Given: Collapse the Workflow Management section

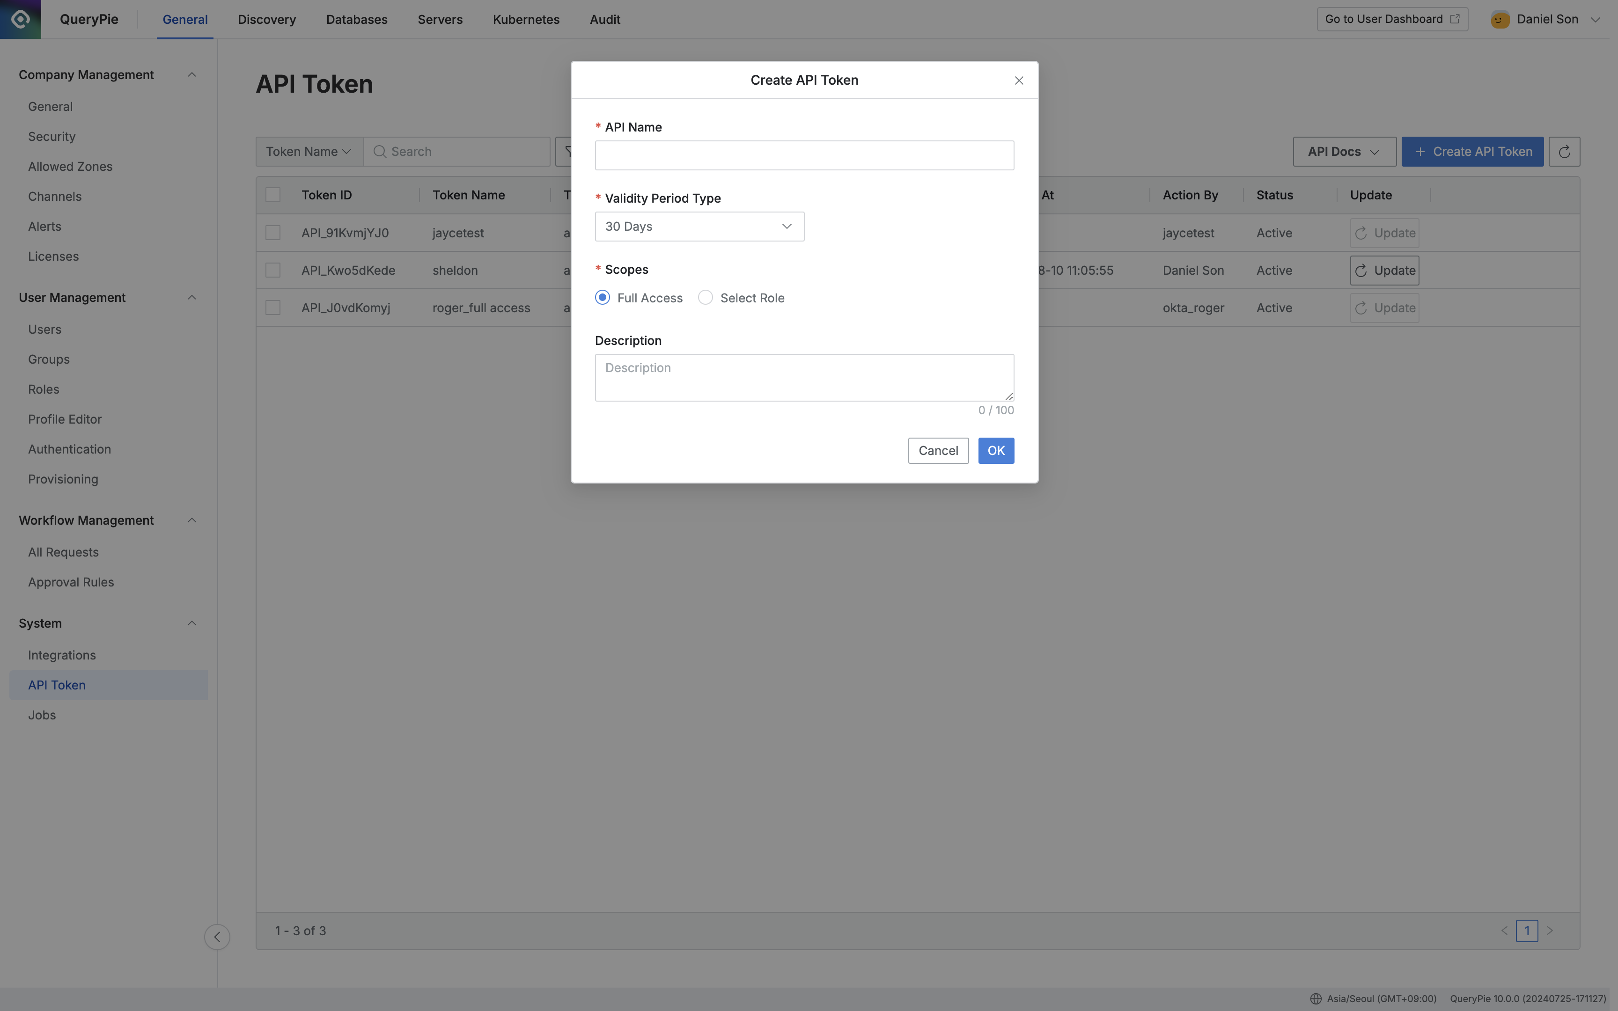Looking at the screenshot, I should (192, 520).
